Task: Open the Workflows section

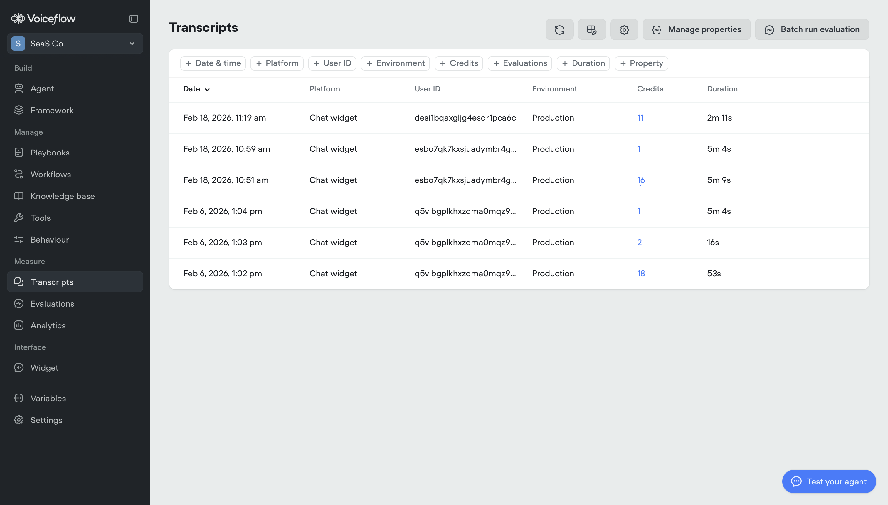Action: click(51, 174)
